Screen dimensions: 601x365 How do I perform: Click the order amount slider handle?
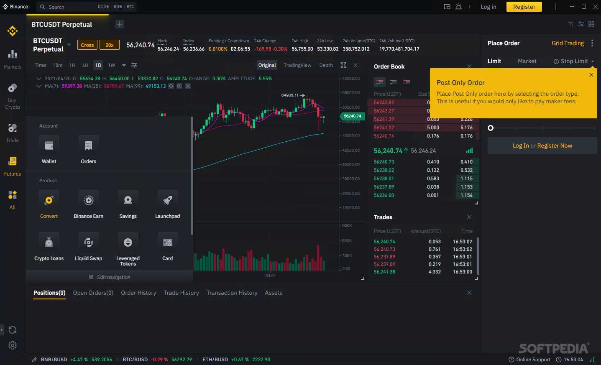tap(491, 128)
